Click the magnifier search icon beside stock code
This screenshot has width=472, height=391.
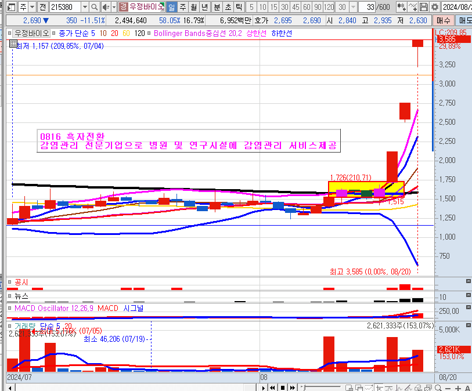[x=95, y=7]
